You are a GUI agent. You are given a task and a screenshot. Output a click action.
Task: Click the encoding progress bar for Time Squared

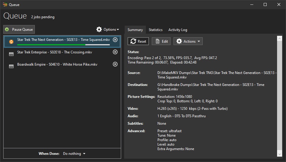[x=63, y=45]
